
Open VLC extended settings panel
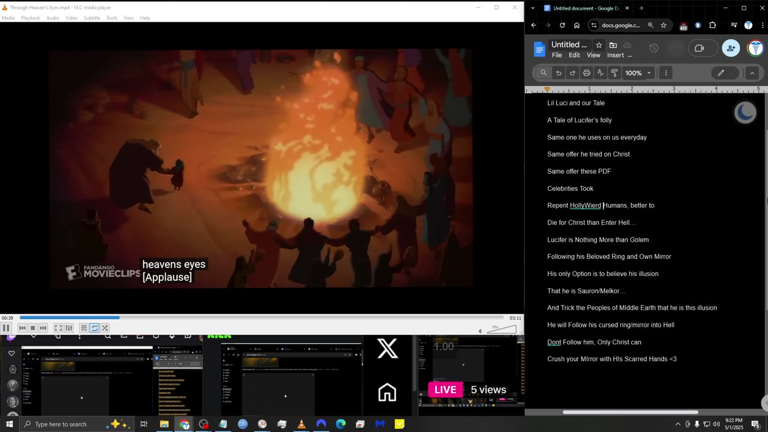click(69, 328)
